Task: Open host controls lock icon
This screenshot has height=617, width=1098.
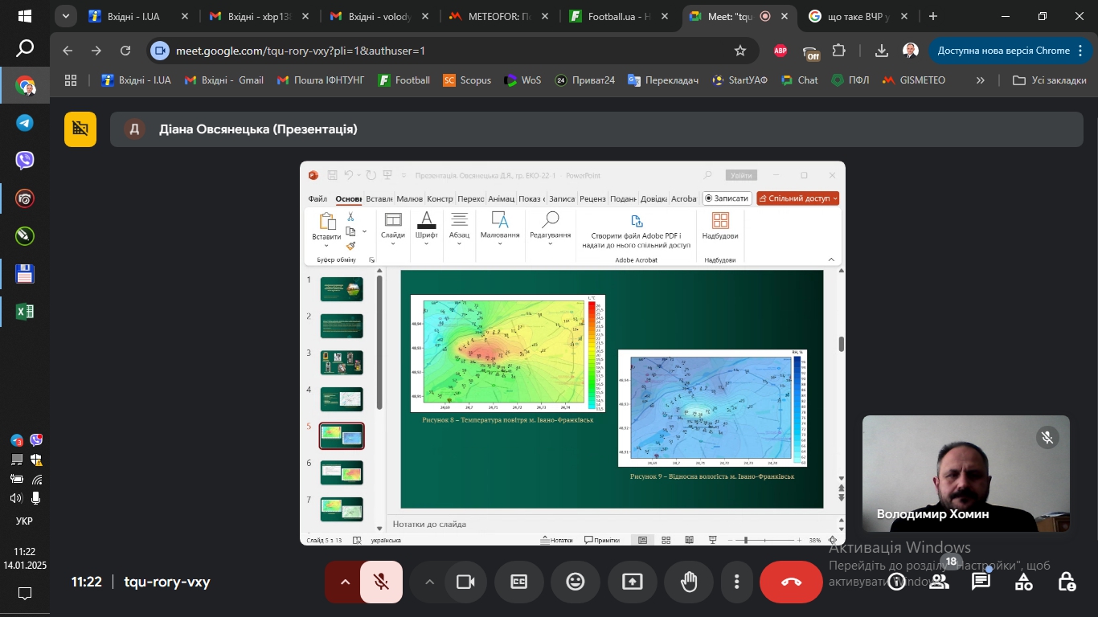Action: [x=1066, y=582]
